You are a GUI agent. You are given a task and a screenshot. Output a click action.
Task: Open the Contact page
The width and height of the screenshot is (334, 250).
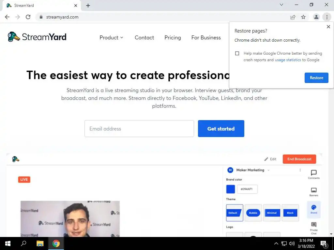pos(144,38)
